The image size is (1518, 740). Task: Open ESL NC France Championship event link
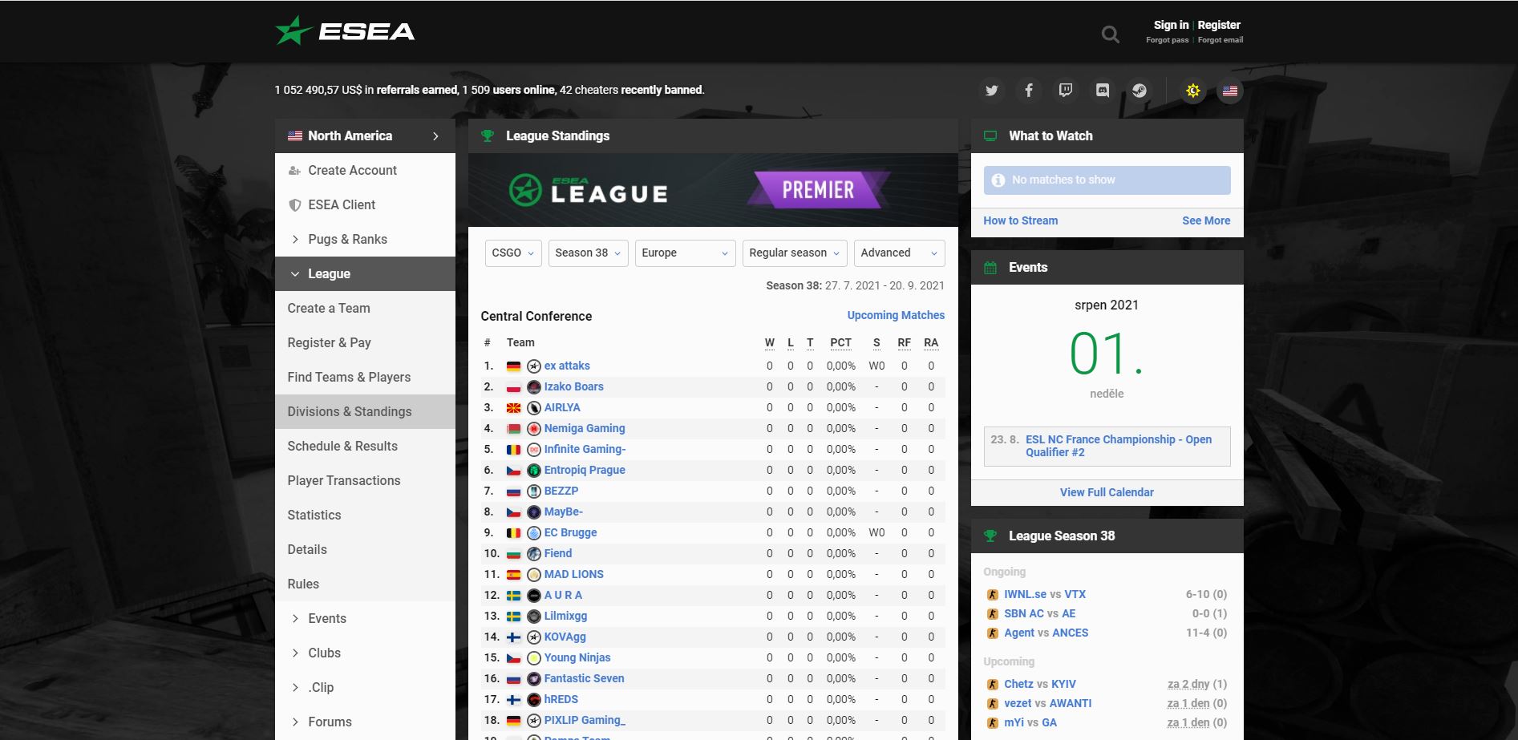click(x=1119, y=447)
